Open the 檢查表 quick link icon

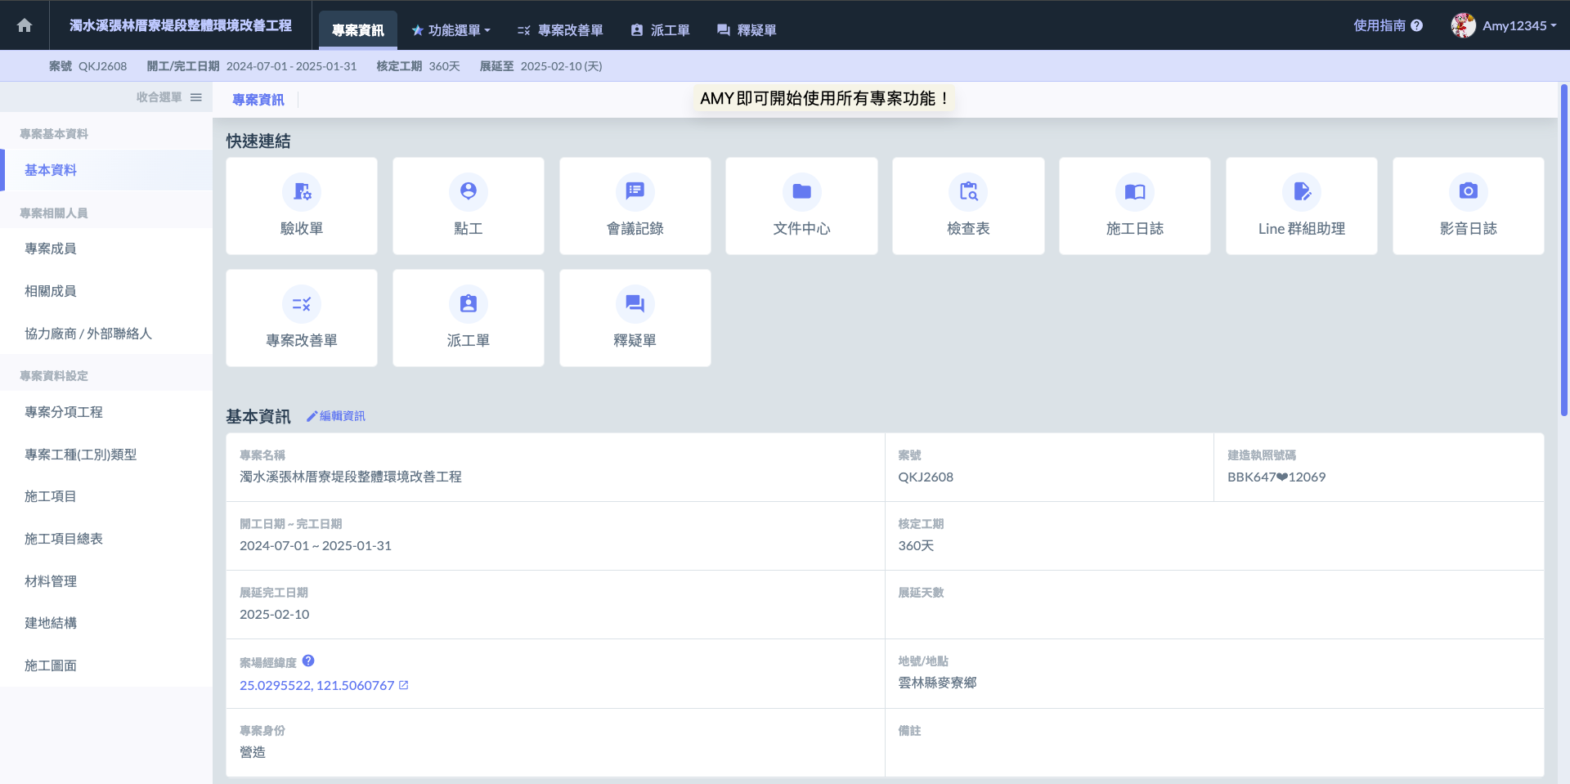point(968,191)
